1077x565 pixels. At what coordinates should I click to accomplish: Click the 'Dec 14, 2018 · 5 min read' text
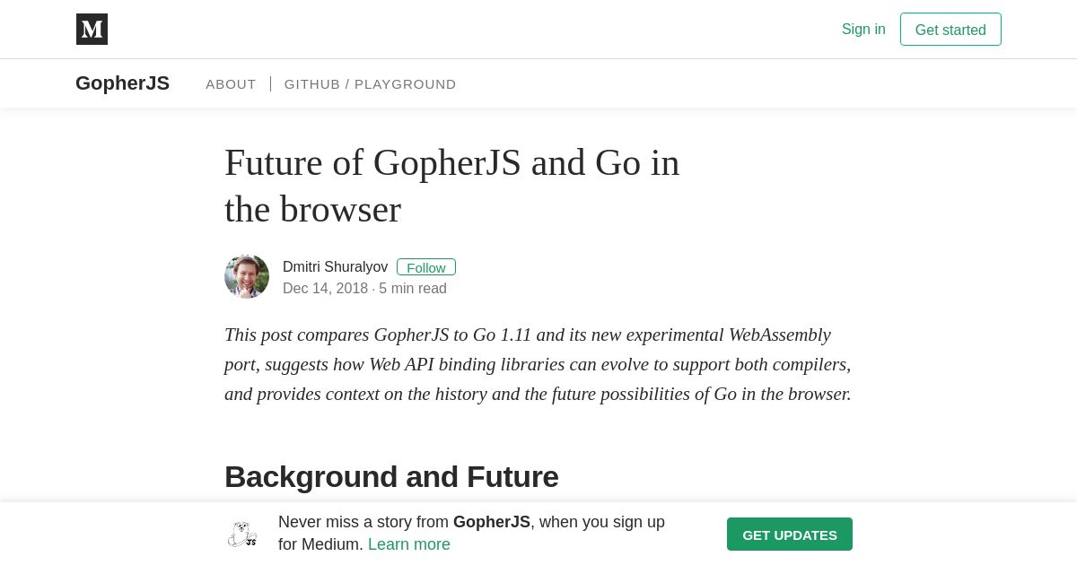[x=364, y=289]
